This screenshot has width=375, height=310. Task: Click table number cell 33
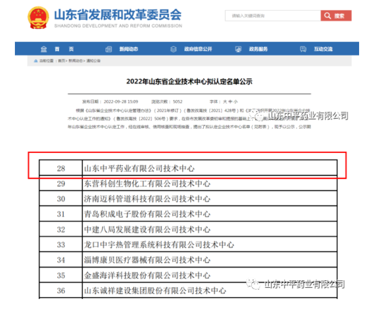(61, 245)
